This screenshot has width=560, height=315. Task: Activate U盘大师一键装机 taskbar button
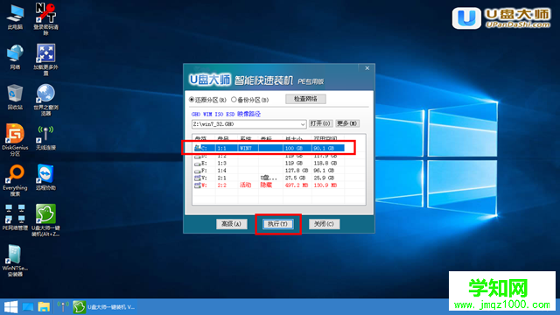tap(104, 307)
